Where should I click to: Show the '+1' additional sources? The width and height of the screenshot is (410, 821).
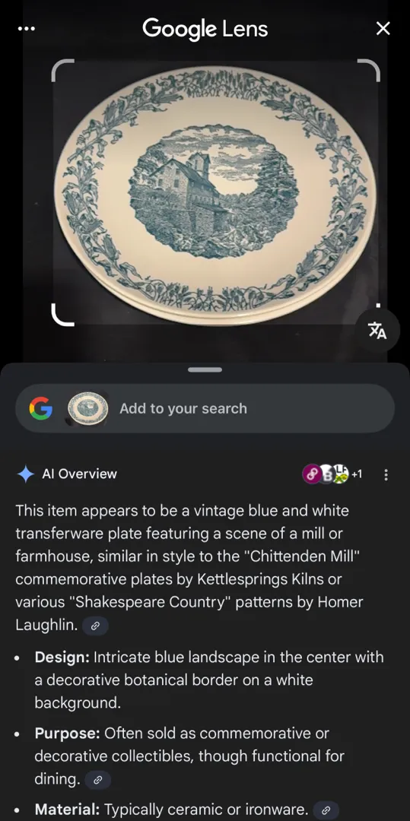tap(357, 474)
